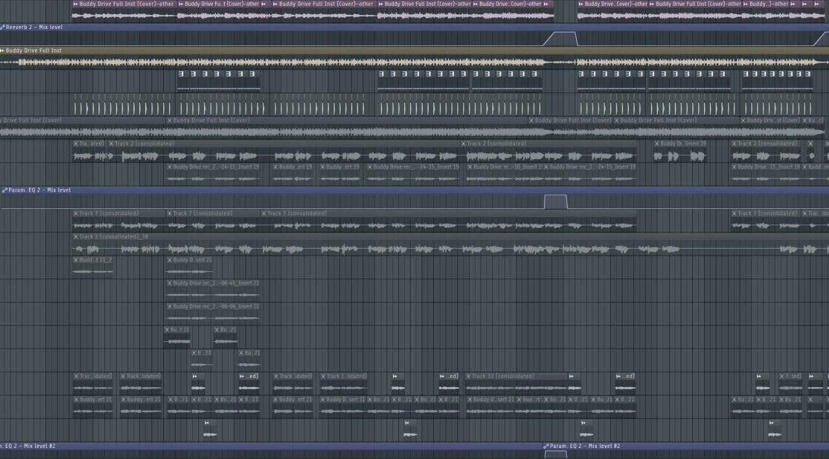The image size is (829, 459).
Task: Click the icon beside Param. EQ 2 - Mix level #2
Action: coord(546,446)
